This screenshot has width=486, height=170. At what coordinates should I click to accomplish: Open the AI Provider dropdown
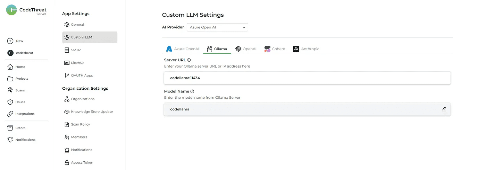pos(217,27)
